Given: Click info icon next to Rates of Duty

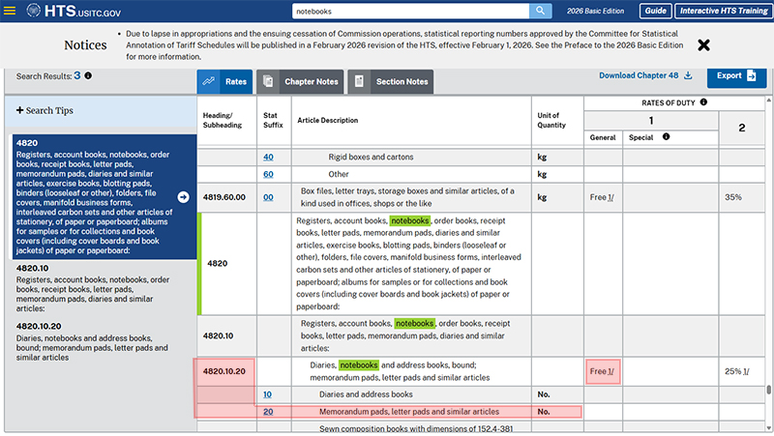Looking at the screenshot, I should (x=703, y=102).
